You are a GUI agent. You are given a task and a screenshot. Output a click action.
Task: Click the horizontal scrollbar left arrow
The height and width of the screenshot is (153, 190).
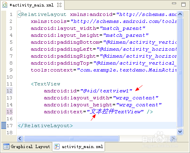click(20, 139)
